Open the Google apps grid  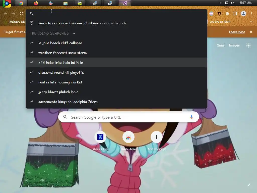click(248, 45)
